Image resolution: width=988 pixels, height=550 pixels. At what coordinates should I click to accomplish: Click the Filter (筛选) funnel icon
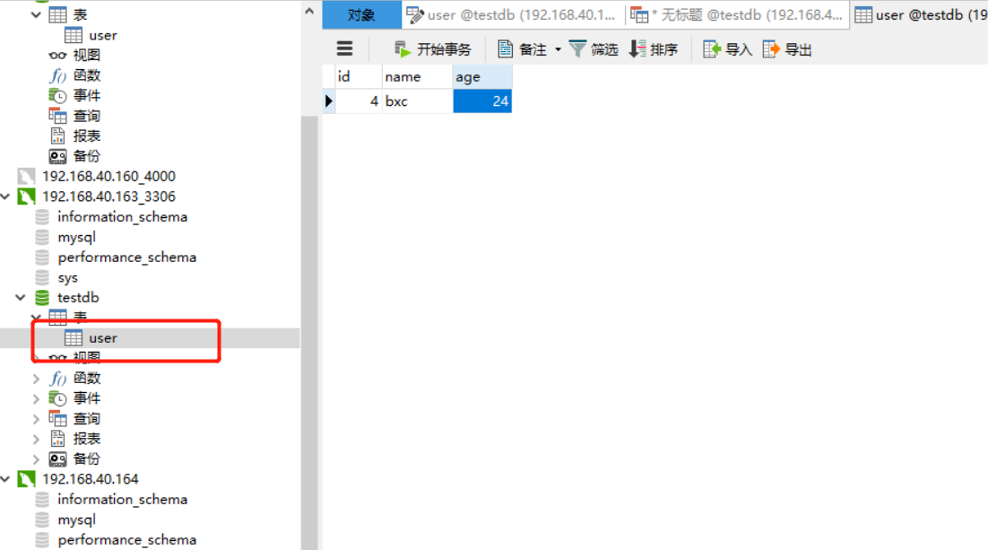[x=577, y=49]
